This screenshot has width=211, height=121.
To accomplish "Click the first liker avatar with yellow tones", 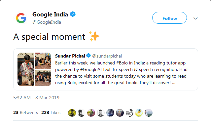I will [72, 113].
